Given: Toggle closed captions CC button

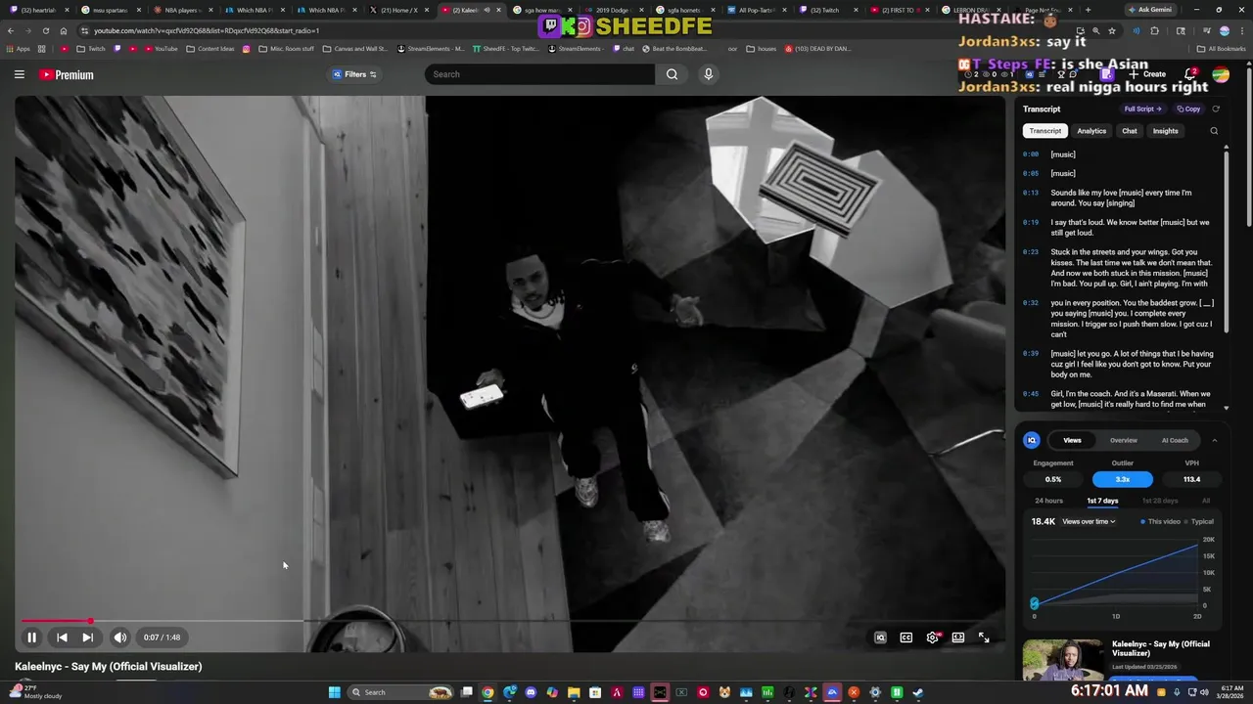Looking at the screenshot, I should coord(906,638).
